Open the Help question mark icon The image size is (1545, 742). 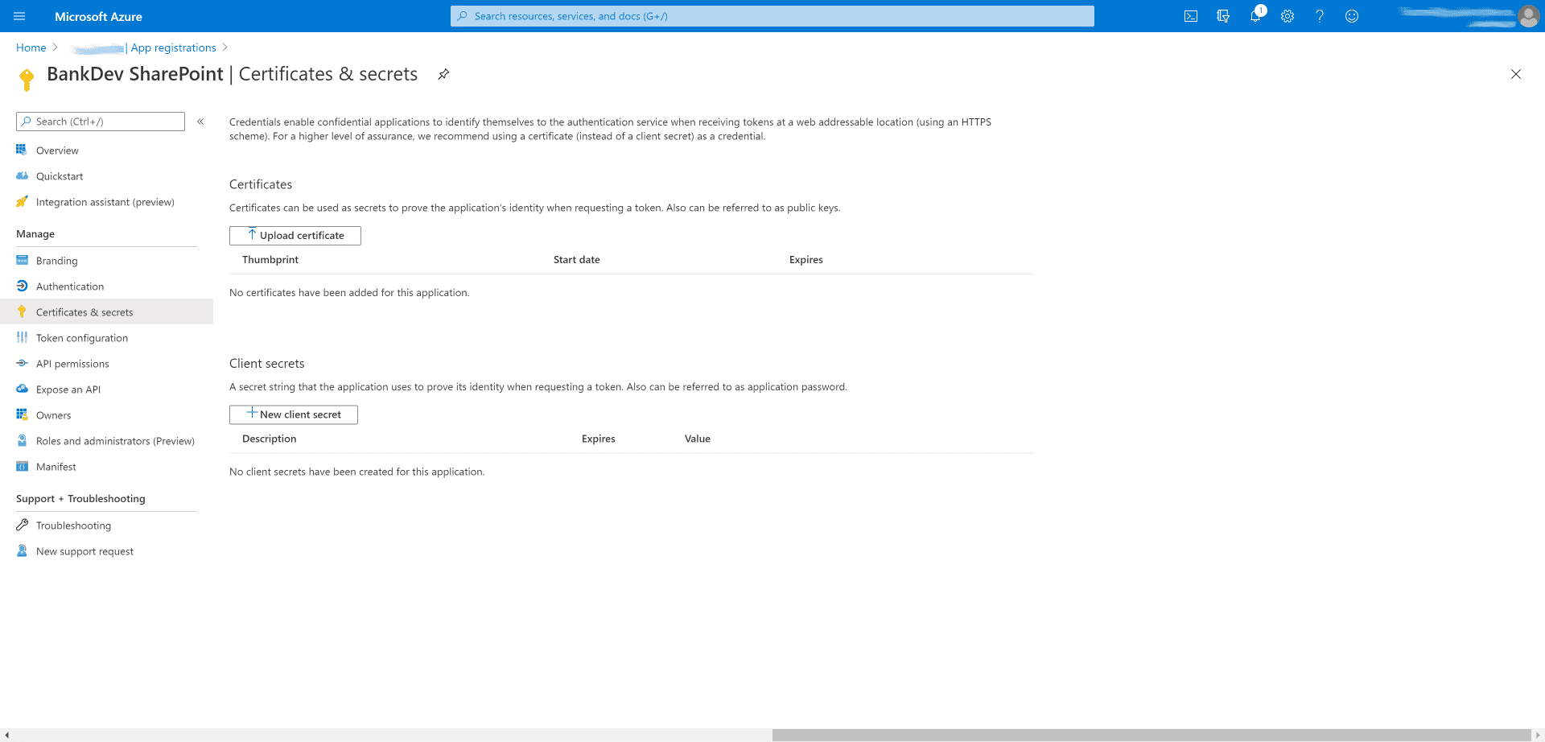tap(1320, 16)
